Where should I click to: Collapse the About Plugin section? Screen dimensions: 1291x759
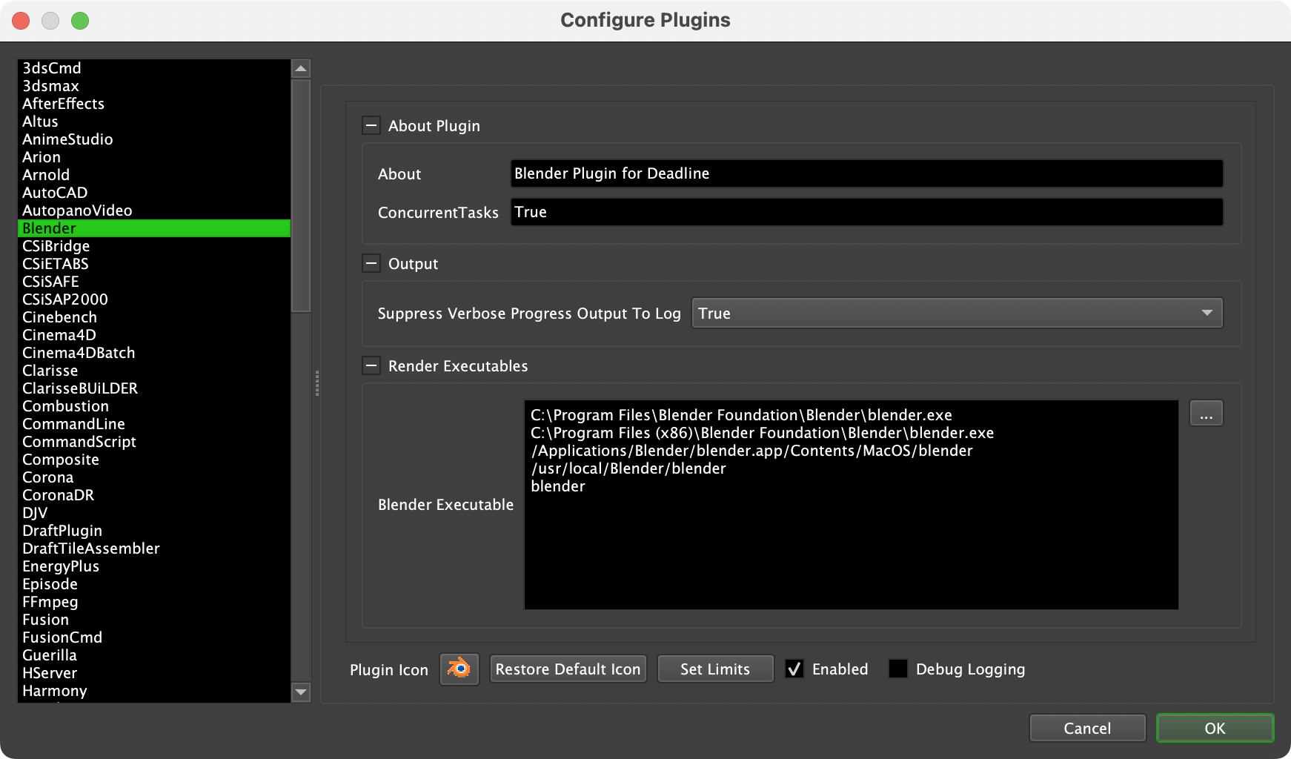point(371,125)
